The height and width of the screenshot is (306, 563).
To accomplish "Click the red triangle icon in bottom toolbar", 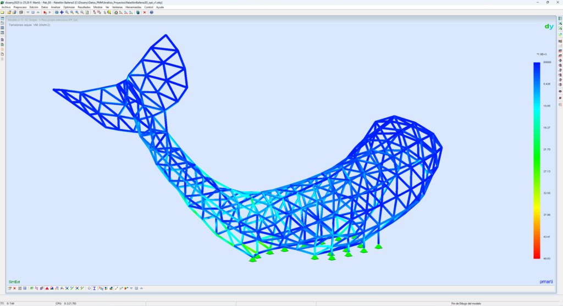I will [x=47, y=288].
